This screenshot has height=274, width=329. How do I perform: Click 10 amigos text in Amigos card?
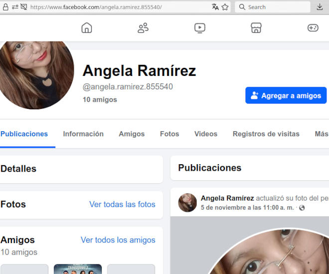point(19,252)
